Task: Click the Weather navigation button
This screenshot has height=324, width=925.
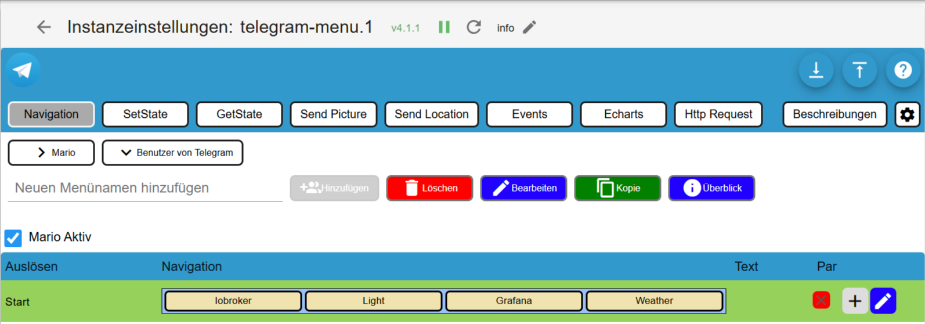Action: pyautogui.click(x=655, y=301)
